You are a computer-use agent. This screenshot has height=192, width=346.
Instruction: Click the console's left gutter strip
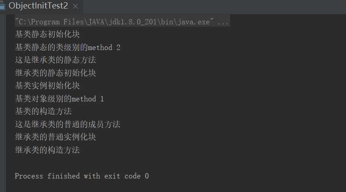3,99
